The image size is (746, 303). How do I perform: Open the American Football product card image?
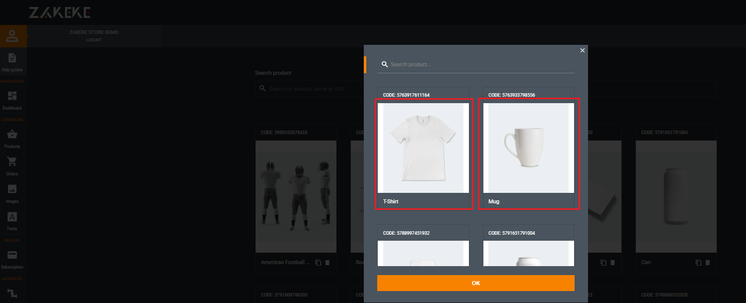(296, 196)
